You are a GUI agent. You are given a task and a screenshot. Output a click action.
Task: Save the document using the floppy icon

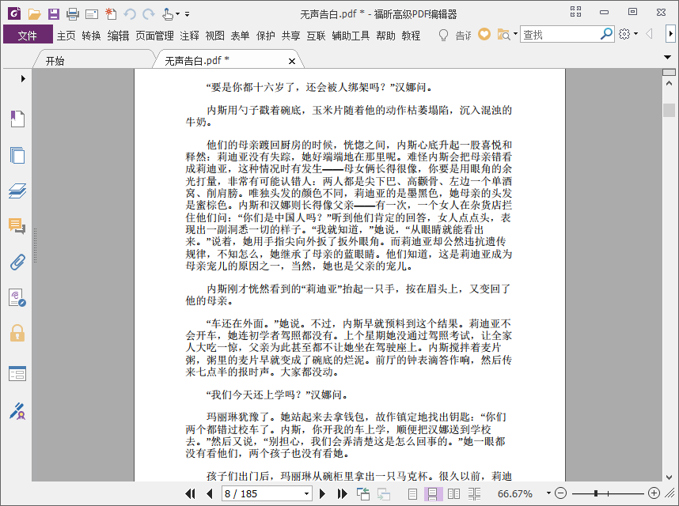pos(53,14)
